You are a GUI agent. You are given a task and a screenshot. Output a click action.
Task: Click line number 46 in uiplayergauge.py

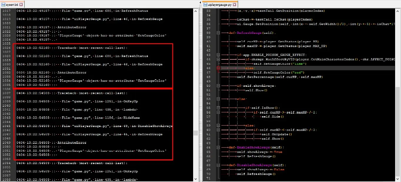click(x=208, y=68)
